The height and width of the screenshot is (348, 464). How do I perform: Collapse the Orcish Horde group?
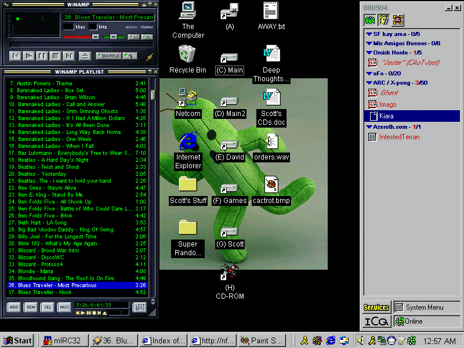369,53
